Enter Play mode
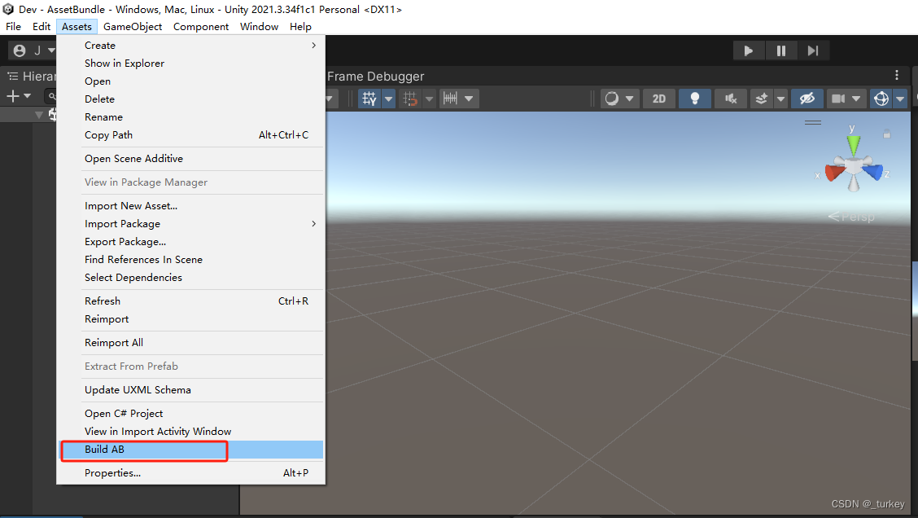Image resolution: width=918 pixels, height=518 pixels. coord(749,50)
